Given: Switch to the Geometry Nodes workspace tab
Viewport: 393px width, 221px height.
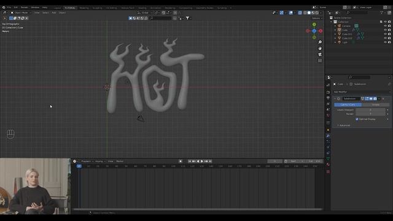Looking at the screenshot, I should [x=204, y=8].
